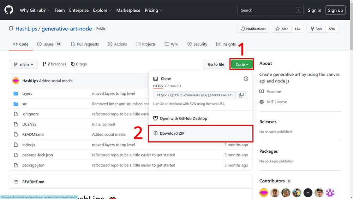View the 0 tags link
Viewport: 353px width, 199px height.
(x=79, y=64)
